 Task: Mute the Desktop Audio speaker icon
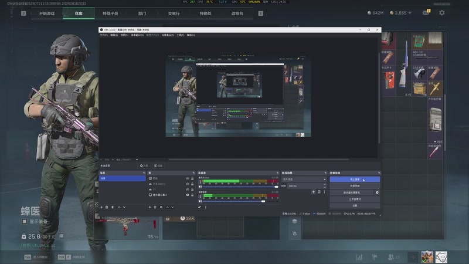(x=200, y=201)
